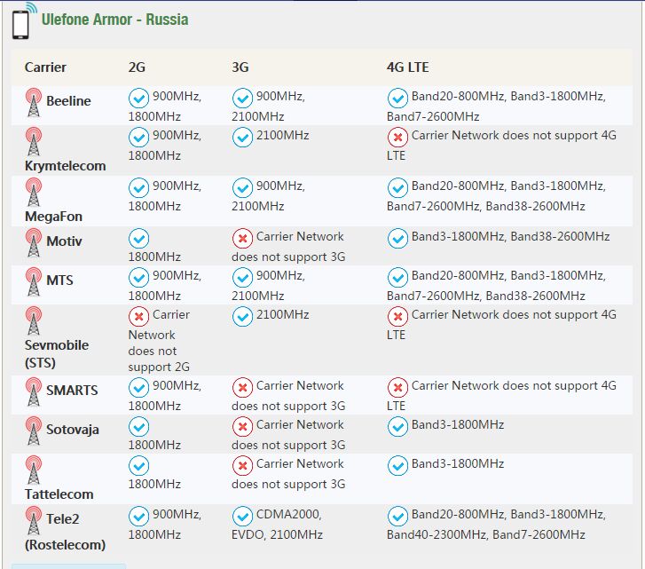This screenshot has width=645, height=569.
Task: Click the Beeline carrier tower icon
Action: coord(34,102)
